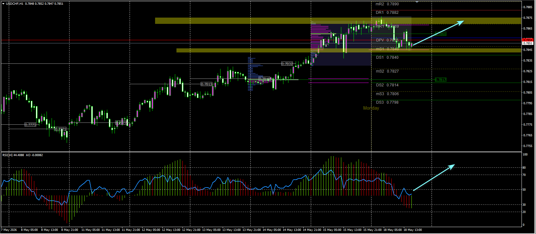Click the RSI scale value 70
Image resolution: width=536 pixels, height=234 pixels.
(x=524, y=175)
